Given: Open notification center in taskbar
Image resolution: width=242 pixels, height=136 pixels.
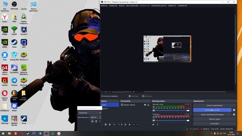Looking at the screenshot, I should 238,133.
